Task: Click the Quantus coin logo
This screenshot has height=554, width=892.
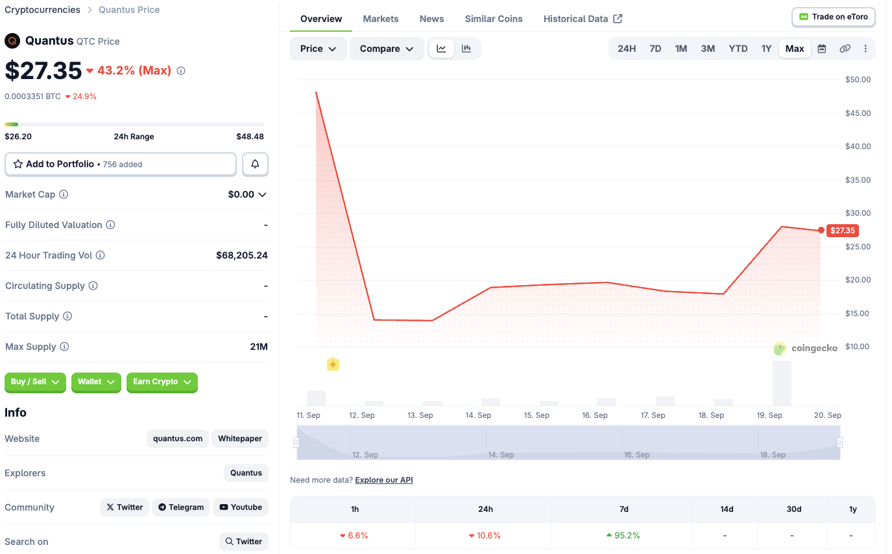Action: tap(12, 41)
